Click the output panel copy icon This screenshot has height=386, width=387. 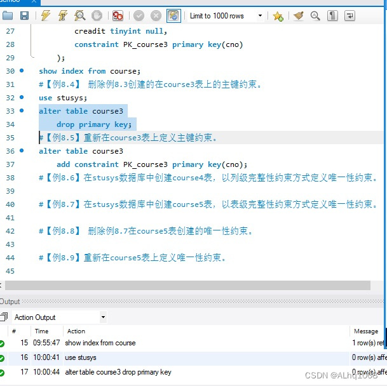coord(4,316)
